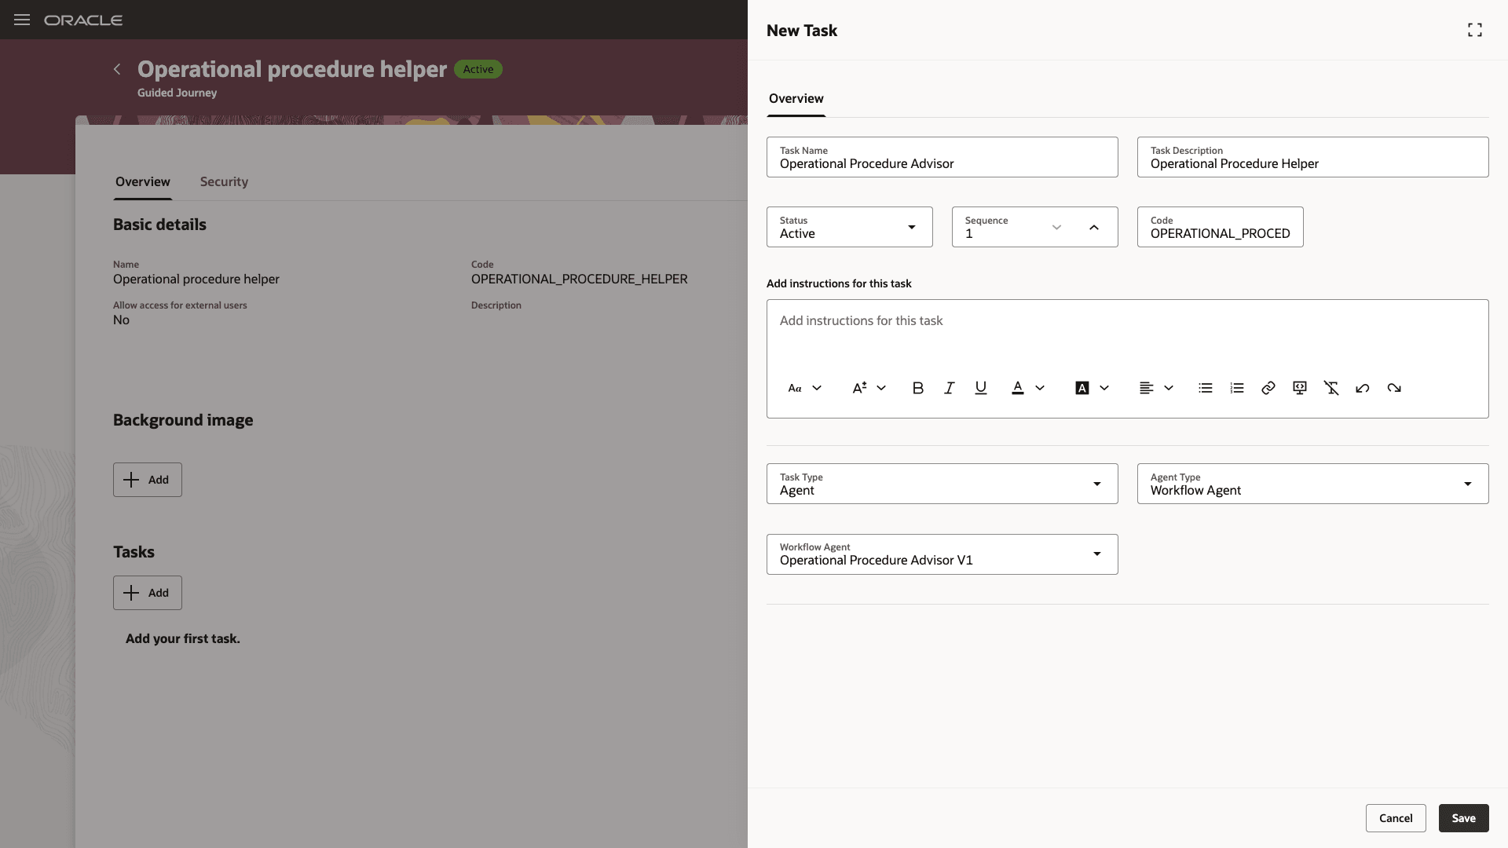Screen dimensions: 1508x848
Task: Increment the Sequence value with up arrow
Action: pos(1094,227)
